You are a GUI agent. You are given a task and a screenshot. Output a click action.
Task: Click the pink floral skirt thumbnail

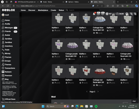[127, 45]
